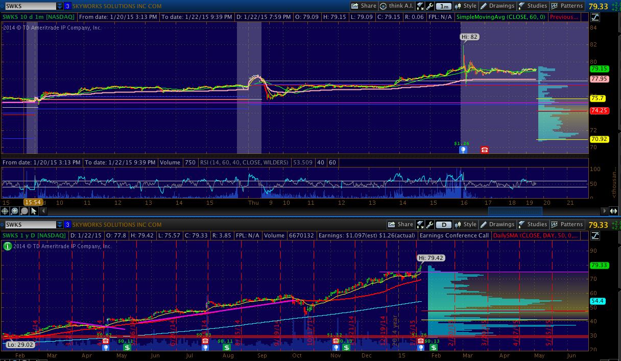Image resolution: width=621 pixels, height=361 pixels.
Task: Click the Share button in the lower chart toolbar
Action: coord(401,224)
